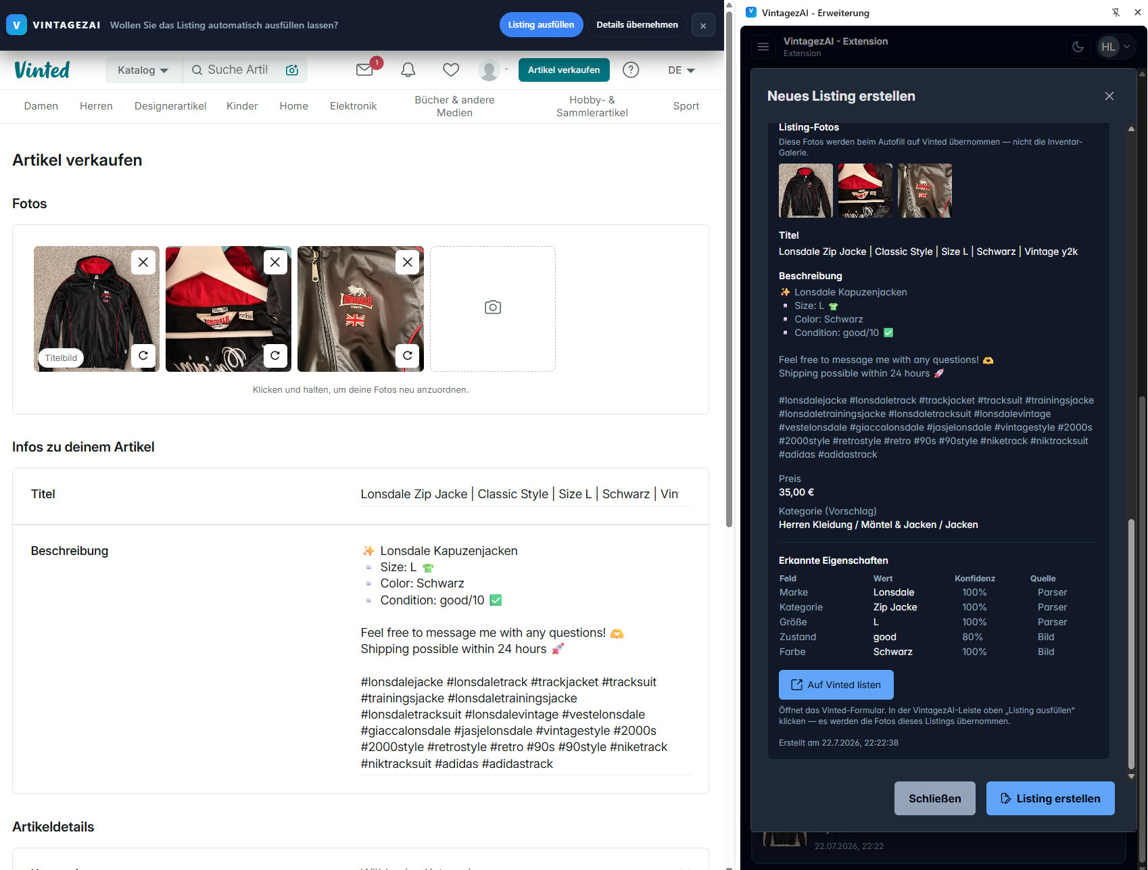Viewport: 1148px width, 870px height.
Task: Toggle dark mode moon icon in extension
Action: [x=1078, y=47]
